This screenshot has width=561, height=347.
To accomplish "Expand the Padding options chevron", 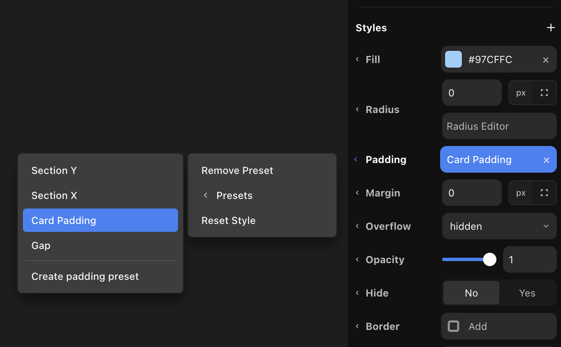I will click(x=356, y=159).
